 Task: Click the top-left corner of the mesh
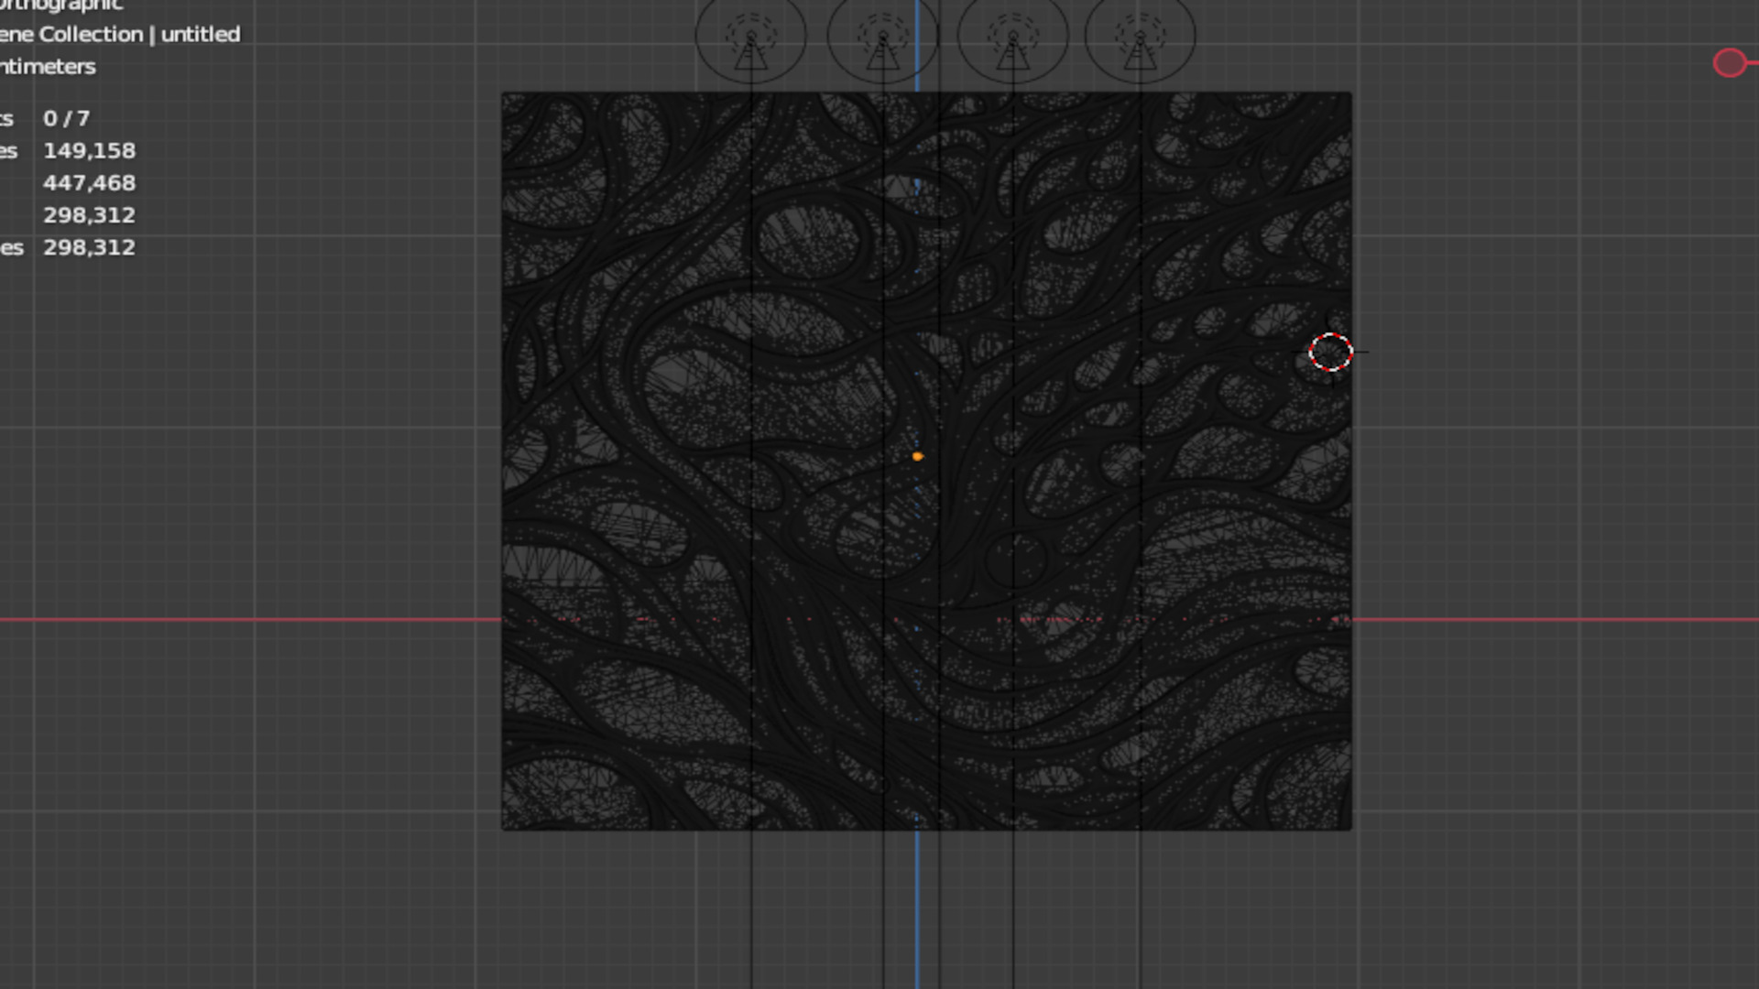(504, 95)
